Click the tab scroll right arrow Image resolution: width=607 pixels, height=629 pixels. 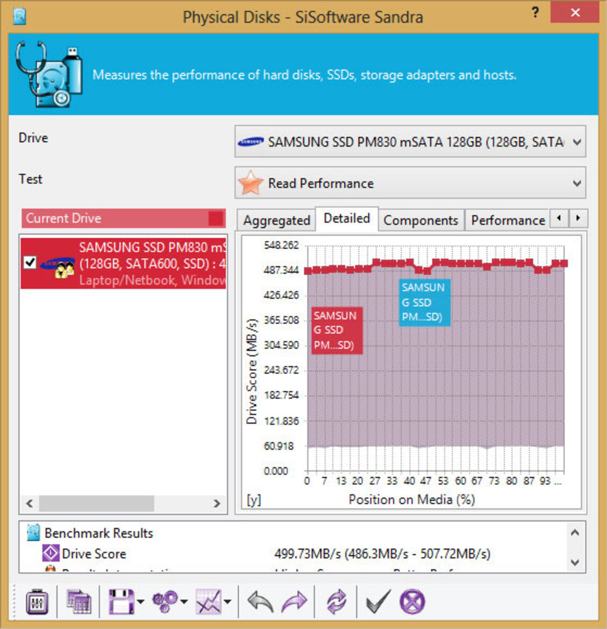coord(578,218)
